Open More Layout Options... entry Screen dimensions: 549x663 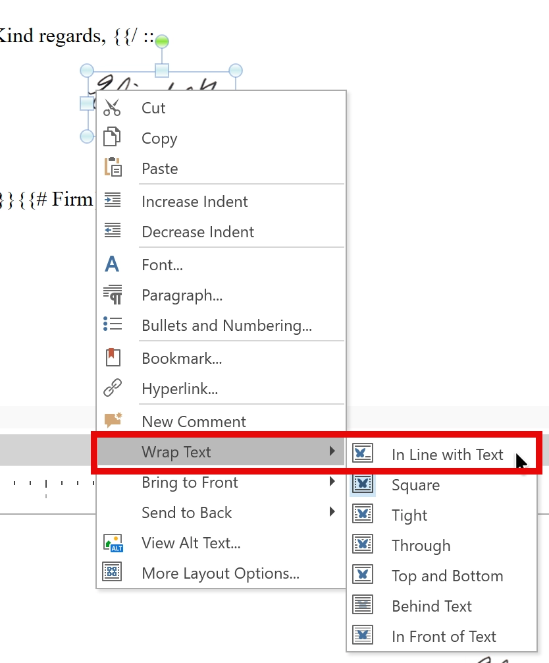[221, 573]
